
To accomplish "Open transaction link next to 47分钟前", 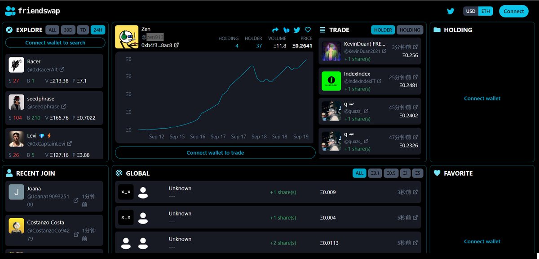I will [x=415, y=137].
